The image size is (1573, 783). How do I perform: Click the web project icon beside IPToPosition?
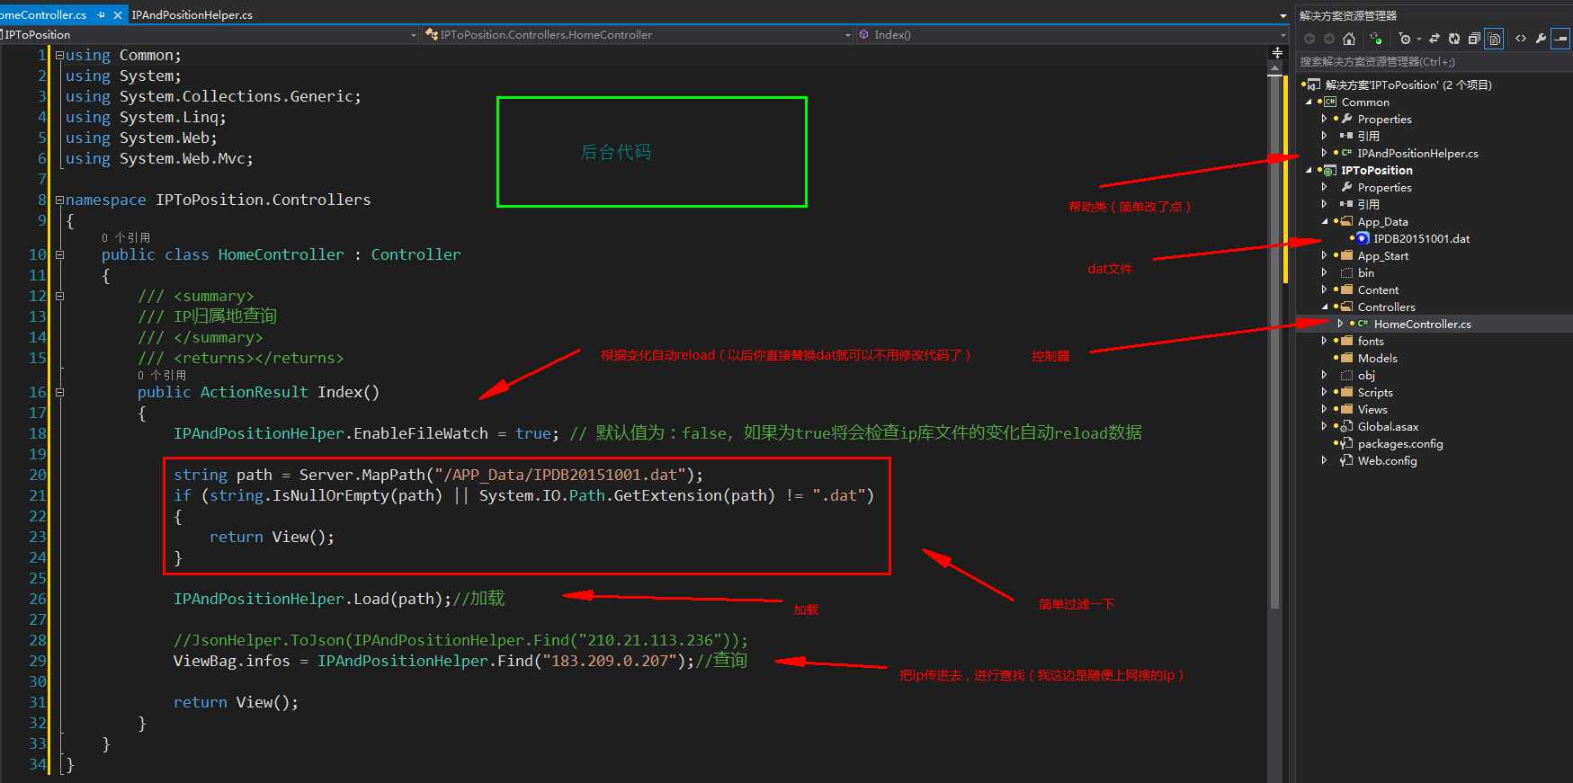(x=1330, y=170)
